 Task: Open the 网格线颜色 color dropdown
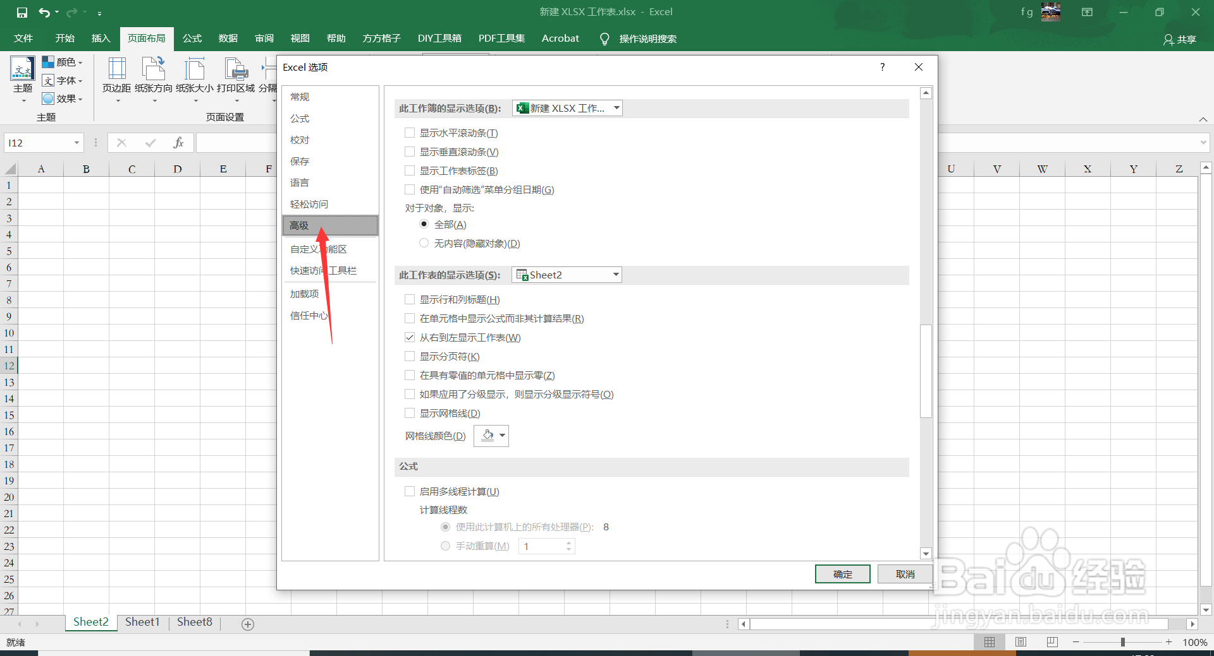[500, 436]
